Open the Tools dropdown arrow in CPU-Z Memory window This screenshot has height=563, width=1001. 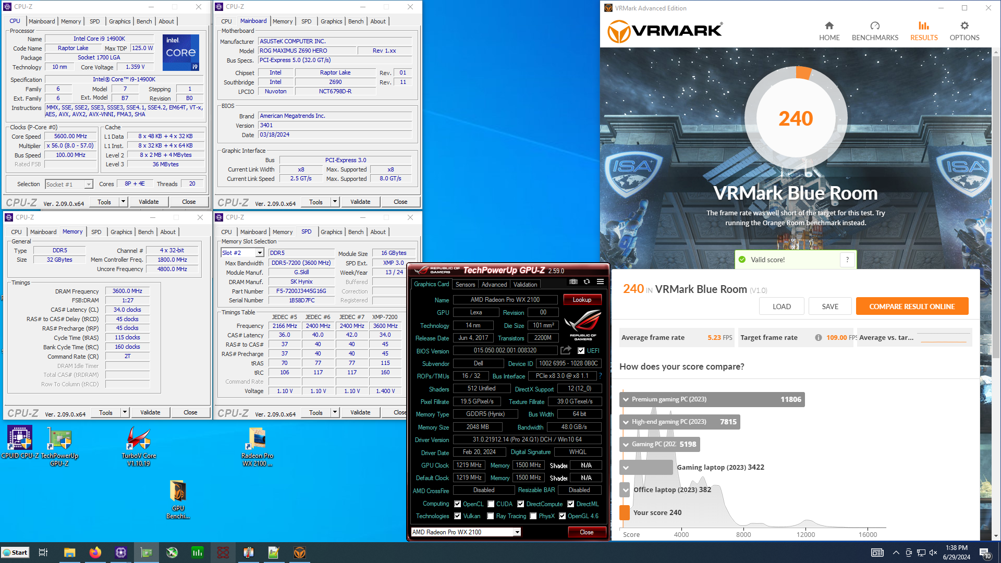point(125,412)
